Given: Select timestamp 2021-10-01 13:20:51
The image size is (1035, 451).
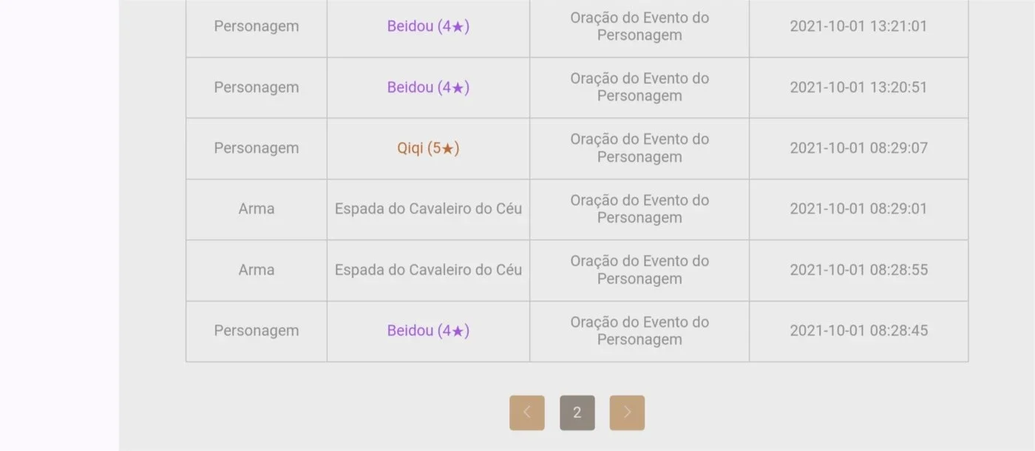Looking at the screenshot, I should pyautogui.click(x=858, y=87).
